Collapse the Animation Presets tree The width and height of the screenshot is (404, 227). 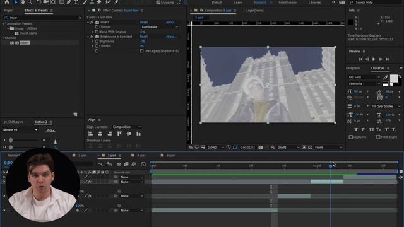pyautogui.click(x=3, y=24)
